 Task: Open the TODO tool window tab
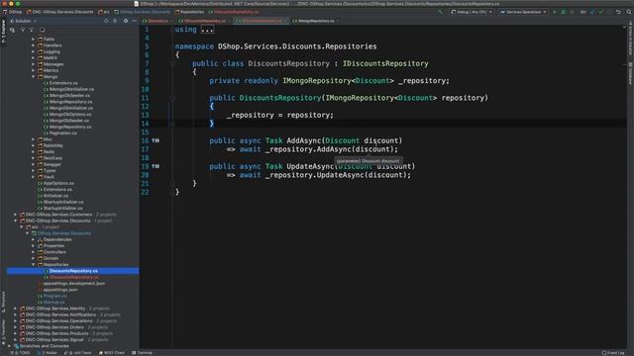tap(21, 353)
